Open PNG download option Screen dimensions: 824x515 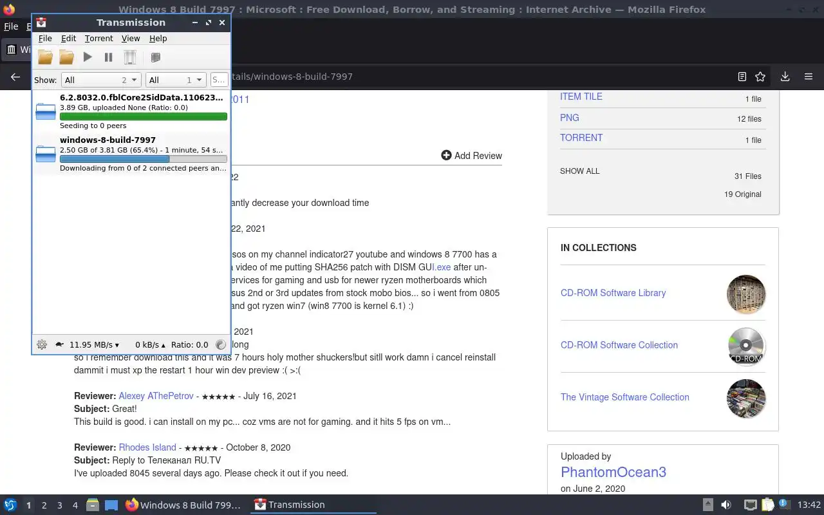(570, 118)
